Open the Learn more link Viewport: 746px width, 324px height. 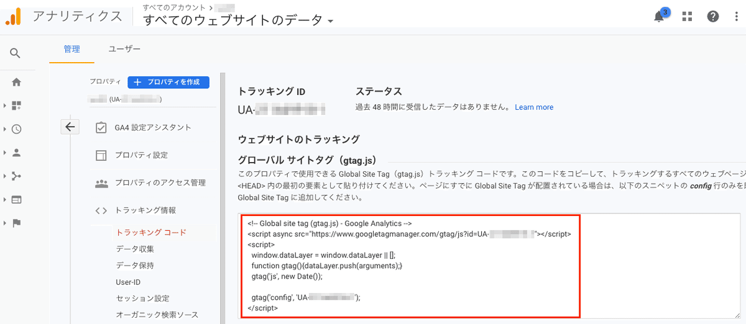(534, 107)
